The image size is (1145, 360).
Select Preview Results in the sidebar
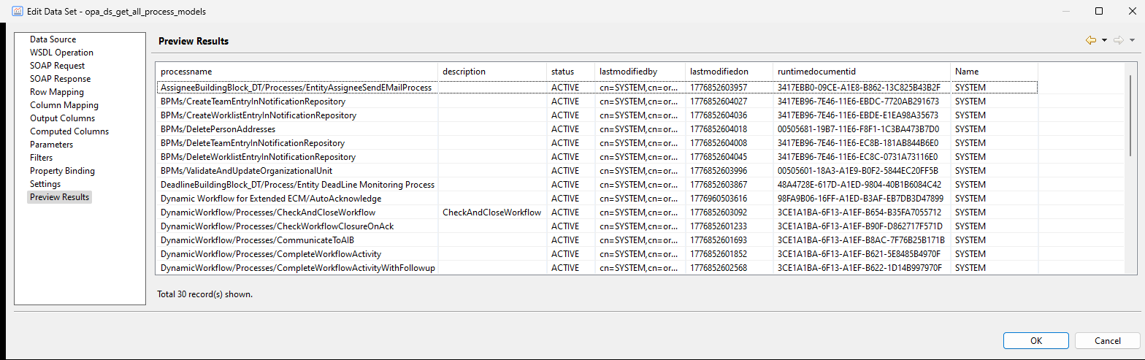[x=60, y=197]
